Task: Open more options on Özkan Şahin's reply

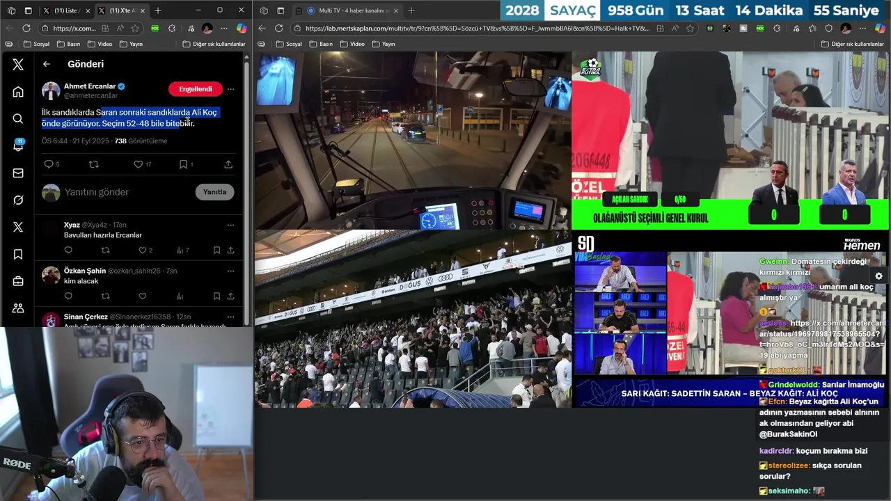Action: tap(230, 271)
